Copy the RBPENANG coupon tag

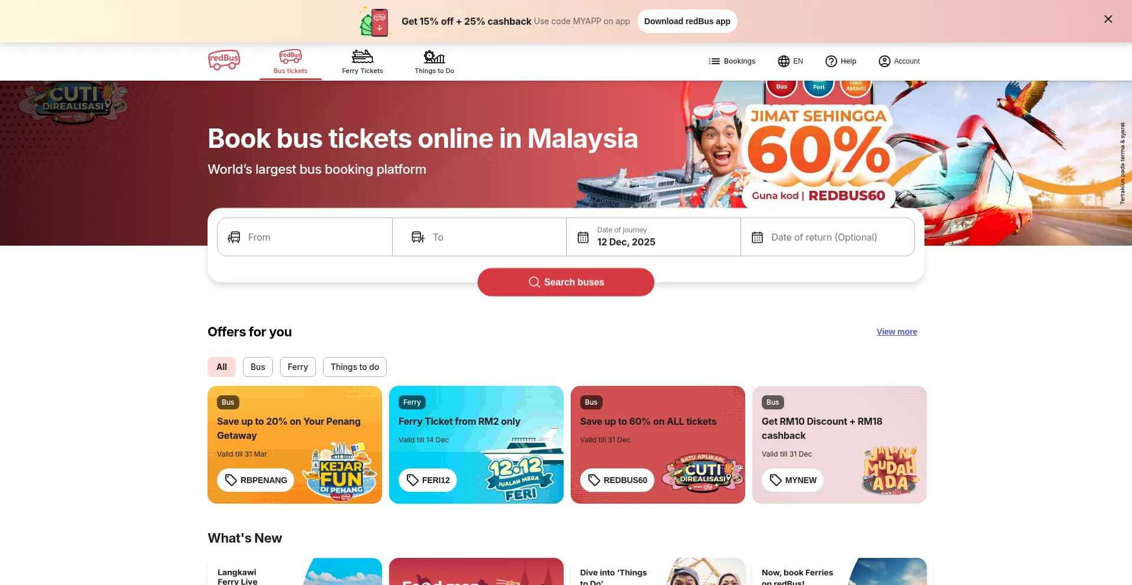[x=255, y=480]
